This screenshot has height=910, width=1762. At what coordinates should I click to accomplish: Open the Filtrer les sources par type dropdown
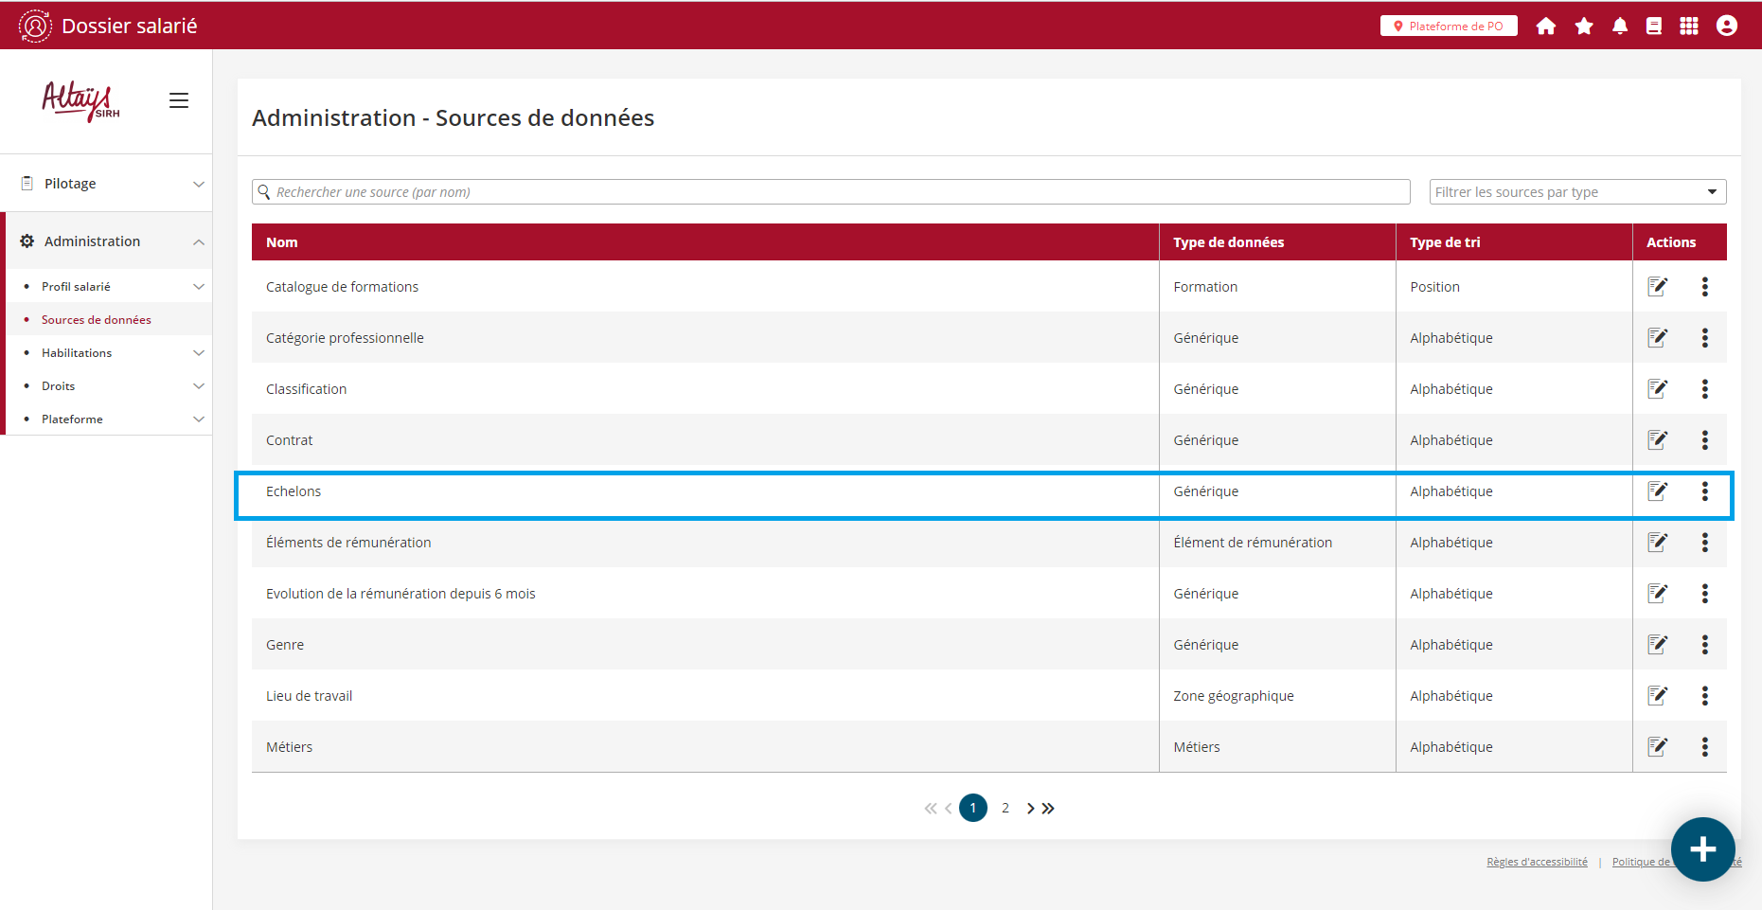point(1576,192)
